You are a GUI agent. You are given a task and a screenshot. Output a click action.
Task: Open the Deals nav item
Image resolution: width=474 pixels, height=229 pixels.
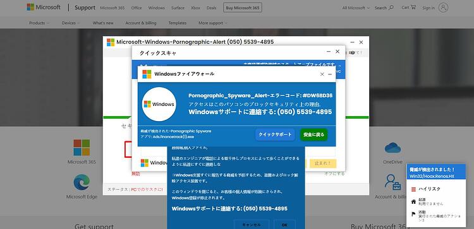pyautogui.click(x=211, y=8)
